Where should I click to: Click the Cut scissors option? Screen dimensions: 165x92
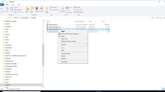click(16, 7)
